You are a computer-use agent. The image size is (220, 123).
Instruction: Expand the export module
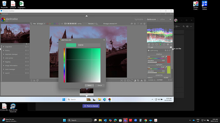[4, 73]
